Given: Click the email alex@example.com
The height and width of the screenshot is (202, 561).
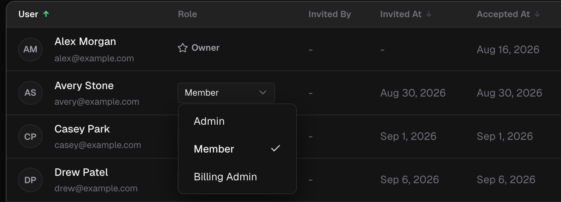Looking at the screenshot, I should click(94, 58).
